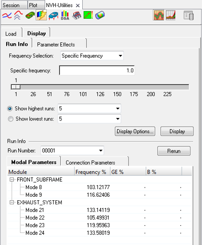The height and width of the screenshot is (245, 202).
Task: Open the Show highest runs count dropdown
Action: point(89,108)
